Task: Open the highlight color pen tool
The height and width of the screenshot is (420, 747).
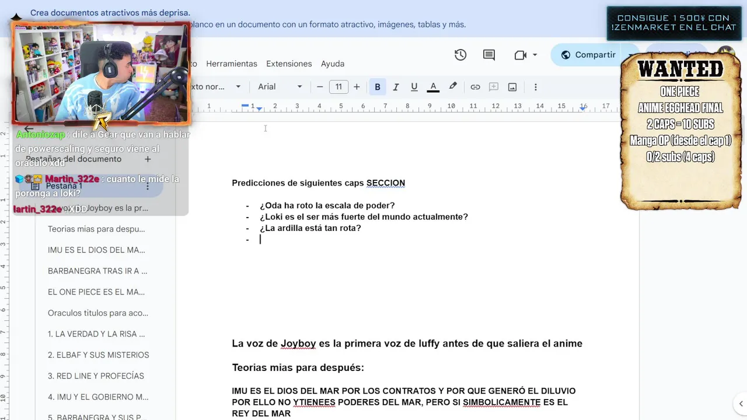Action: point(452,86)
